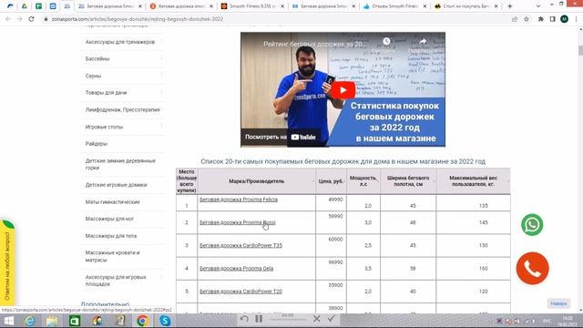Go back using the browser back arrow
The image size is (583, 328).
click(8, 19)
